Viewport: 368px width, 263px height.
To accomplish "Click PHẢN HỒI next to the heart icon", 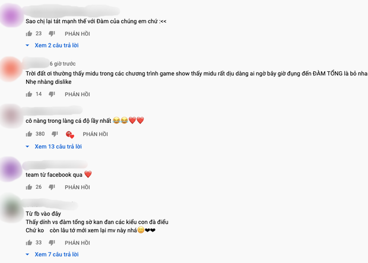I will (96, 134).
